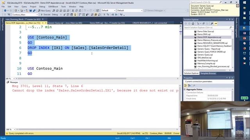This screenshot has height=140, width=250.
Task: Toggle the highlighted preview selected items icon
Action: [216, 23]
